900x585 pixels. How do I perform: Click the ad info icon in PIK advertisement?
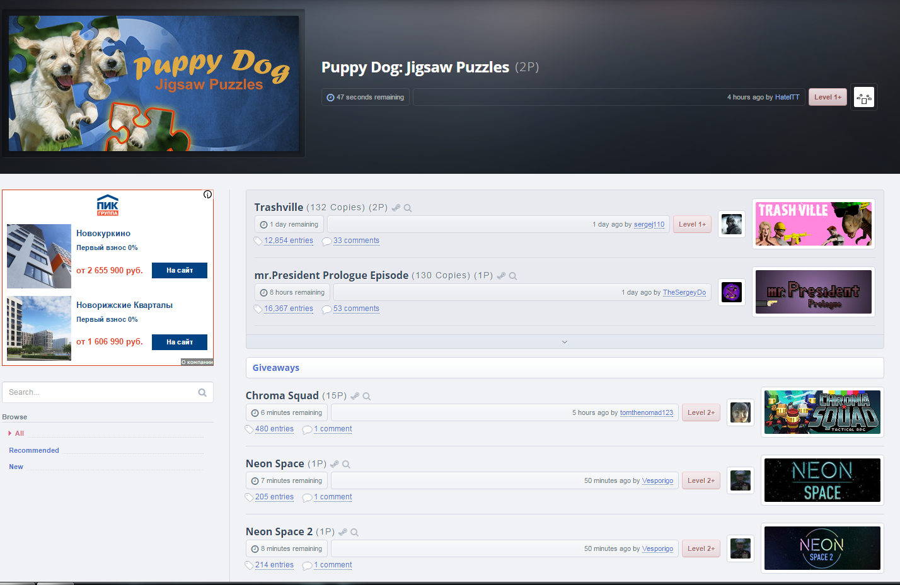[x=207, y=195]
